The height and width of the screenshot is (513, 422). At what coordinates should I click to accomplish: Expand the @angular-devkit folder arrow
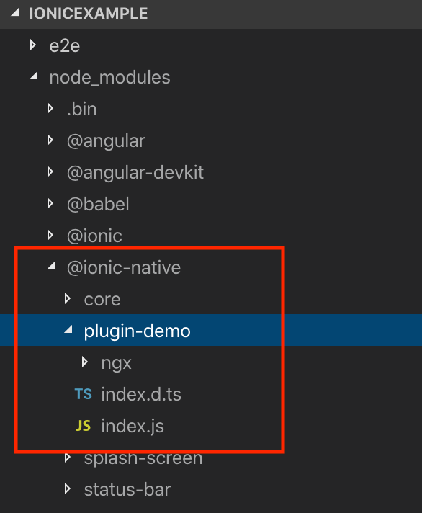coord(50,171)
